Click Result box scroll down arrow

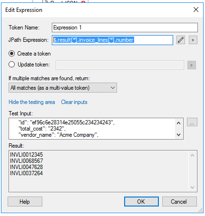(192, 188)
